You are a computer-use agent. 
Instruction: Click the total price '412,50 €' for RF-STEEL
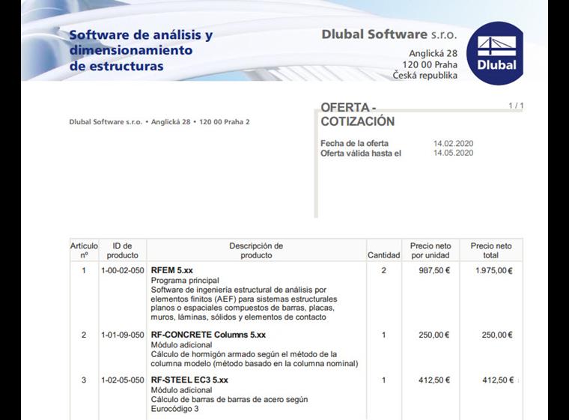pos(498,380)
